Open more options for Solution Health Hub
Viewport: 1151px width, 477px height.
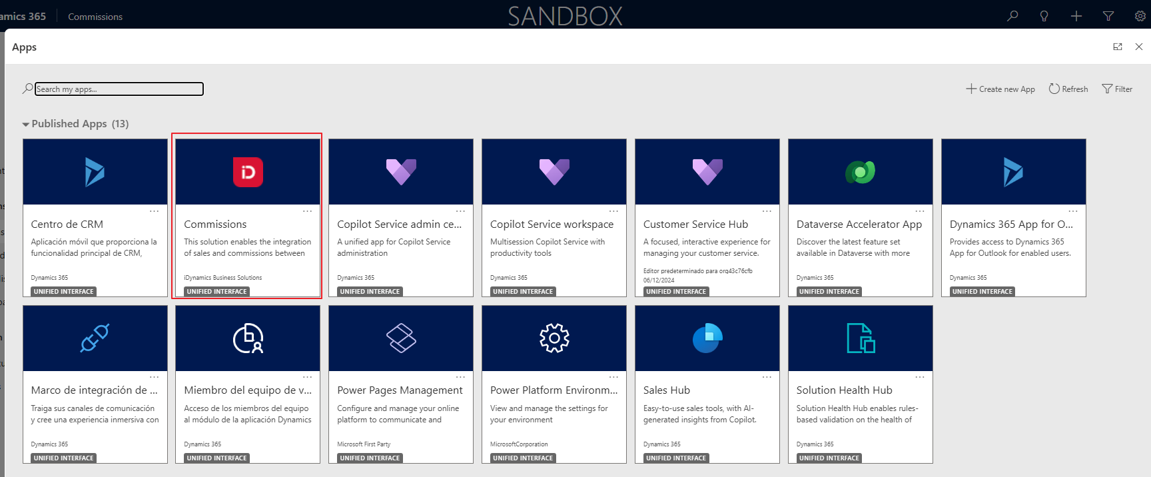tap(920, 377)
